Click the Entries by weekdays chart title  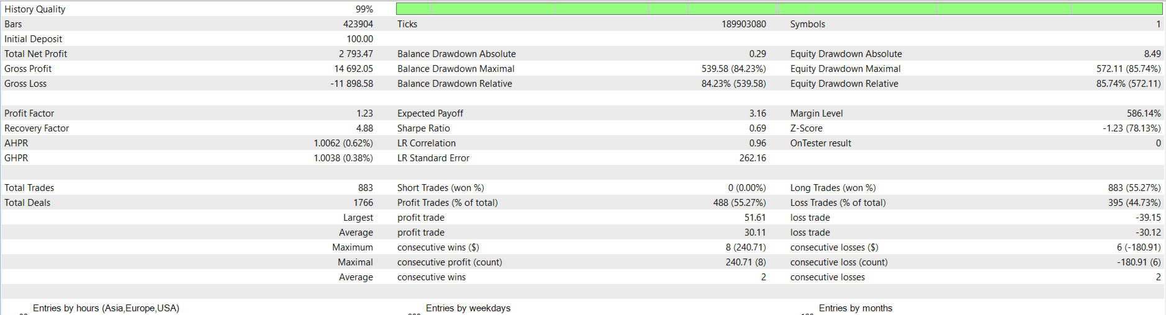coord(468,308)
